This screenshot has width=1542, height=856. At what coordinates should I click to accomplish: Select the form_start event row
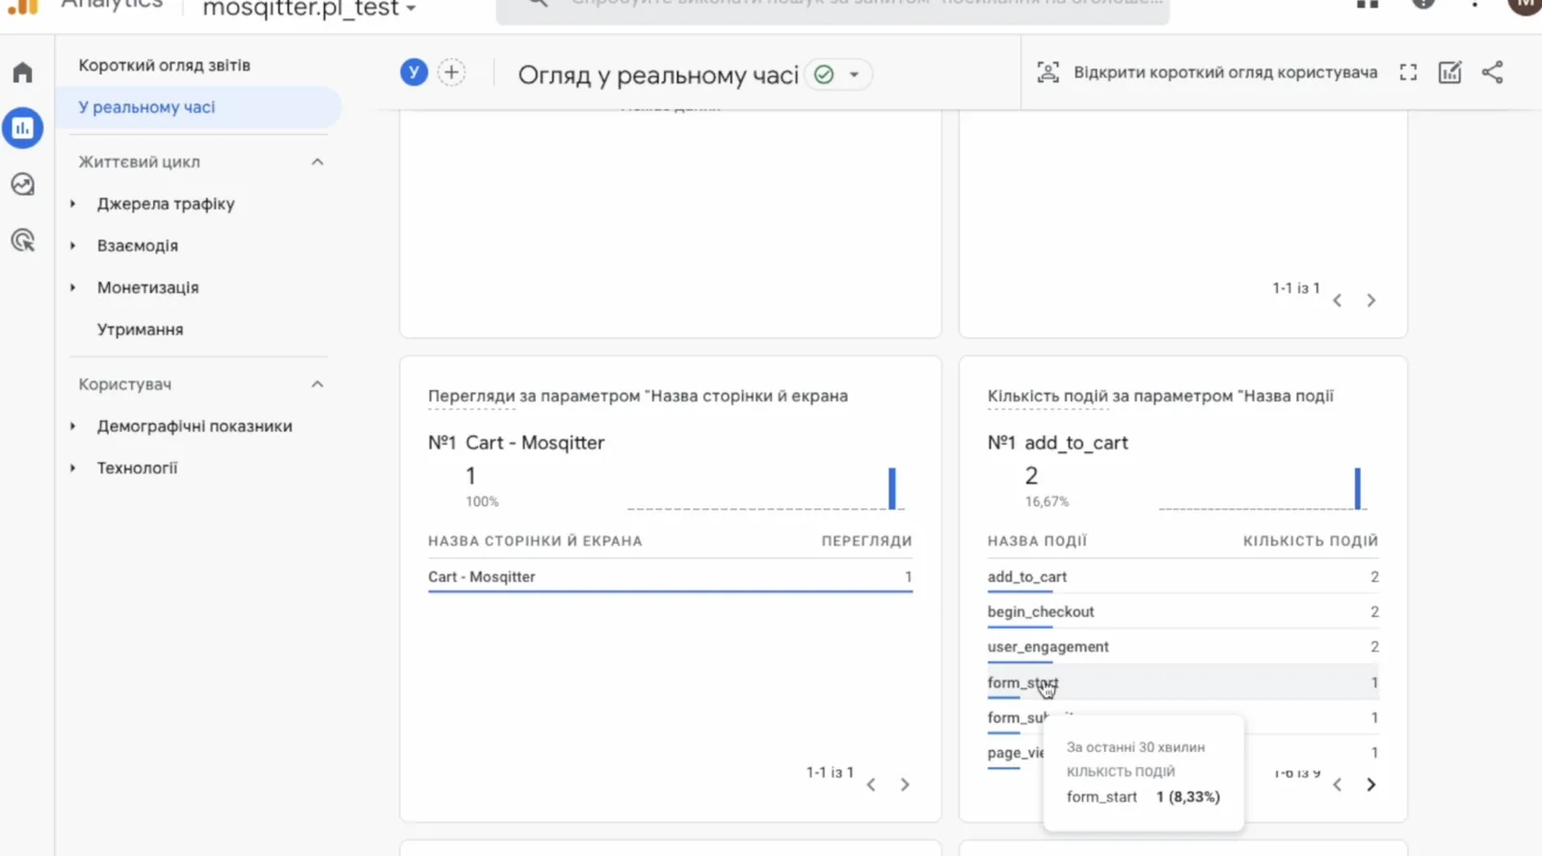click(x=1183, y=682)
